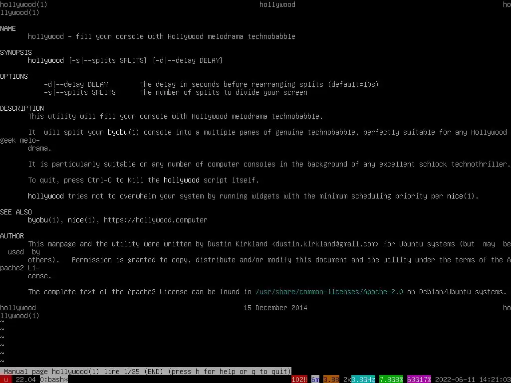Viewport: 511px width, 383px height.
Task: Click the (default=10s) text
Action: click(x=353, y=84)
